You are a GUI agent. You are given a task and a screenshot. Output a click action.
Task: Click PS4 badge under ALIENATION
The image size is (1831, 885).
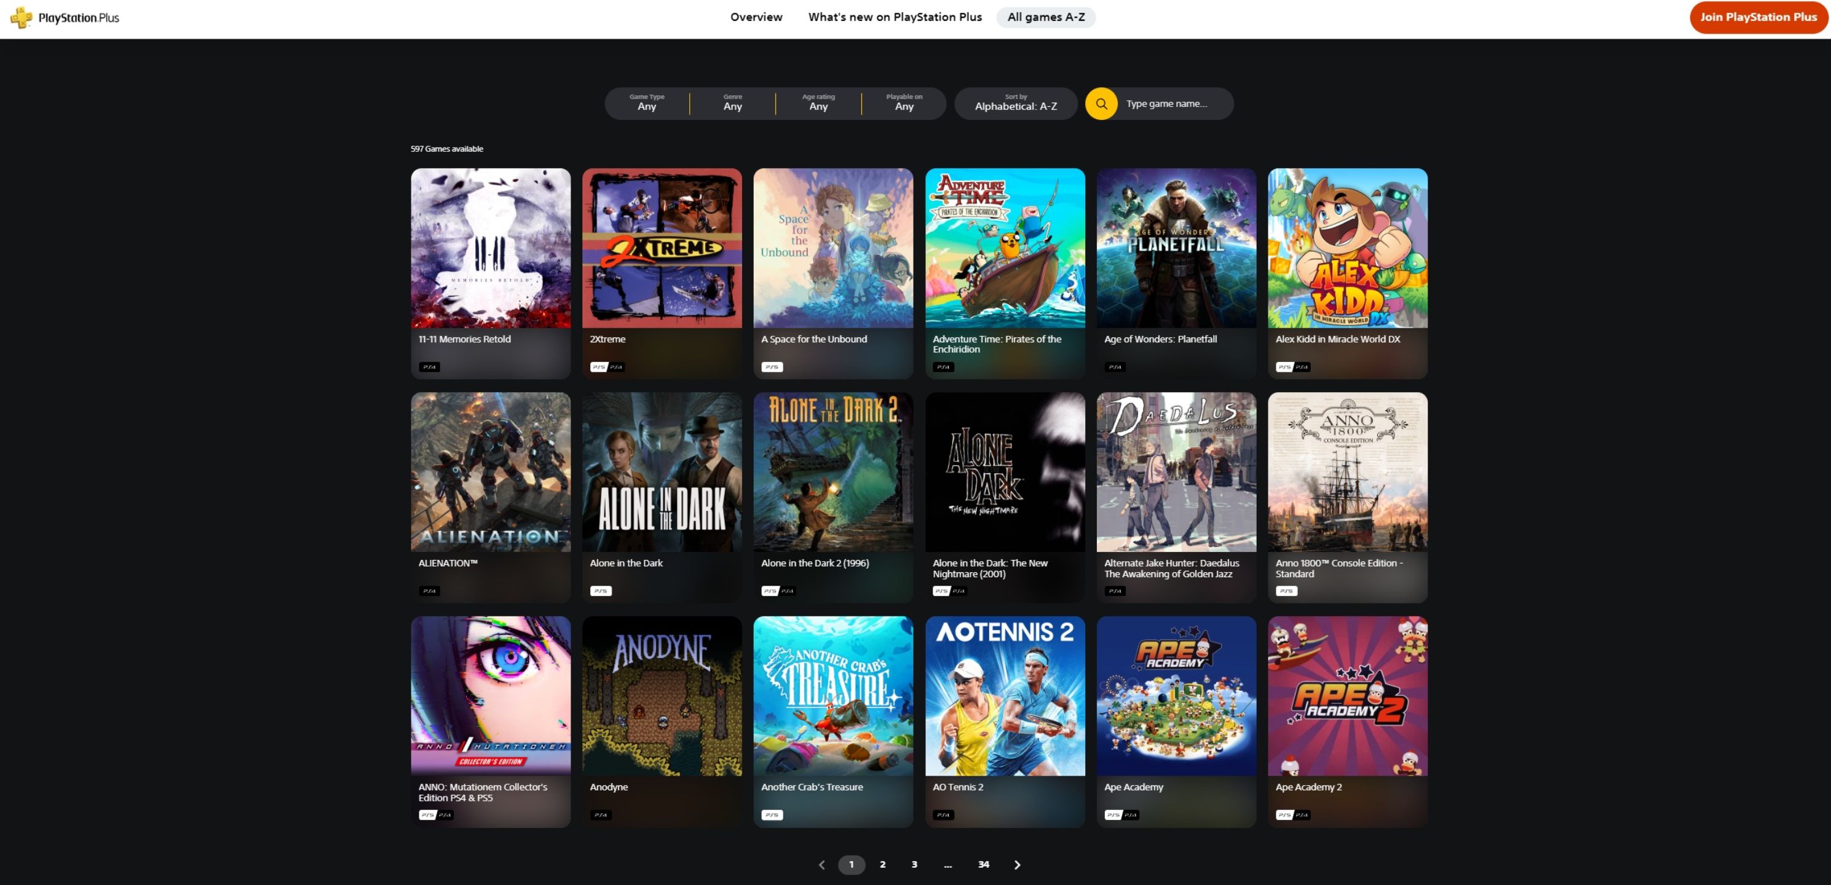pyautogui.click(x=429, y=591)
